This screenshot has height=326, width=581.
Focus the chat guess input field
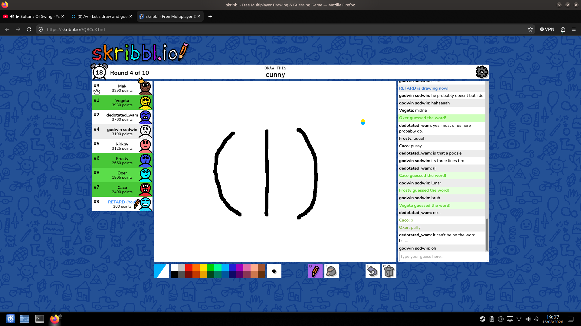[443, 256]
